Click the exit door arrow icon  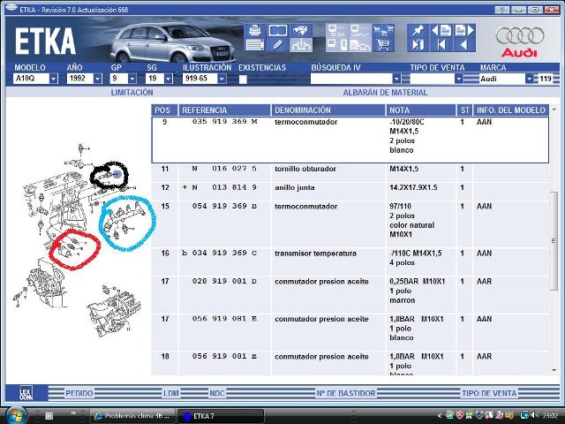point(418,45)
